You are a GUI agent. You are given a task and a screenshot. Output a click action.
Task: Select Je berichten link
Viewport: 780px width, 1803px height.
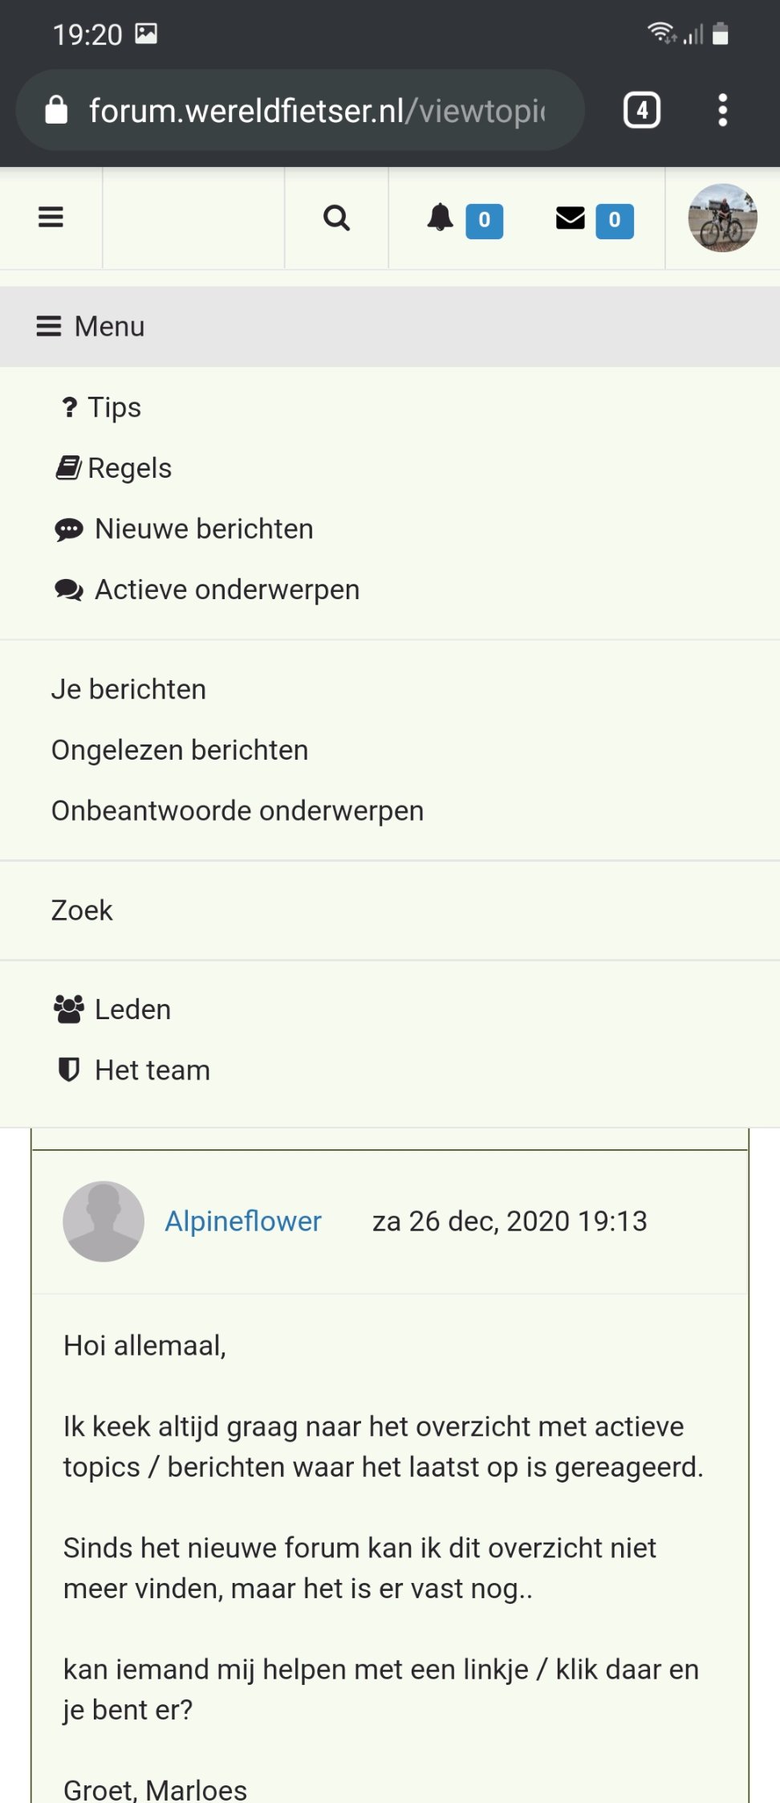(x=128, y=690)
